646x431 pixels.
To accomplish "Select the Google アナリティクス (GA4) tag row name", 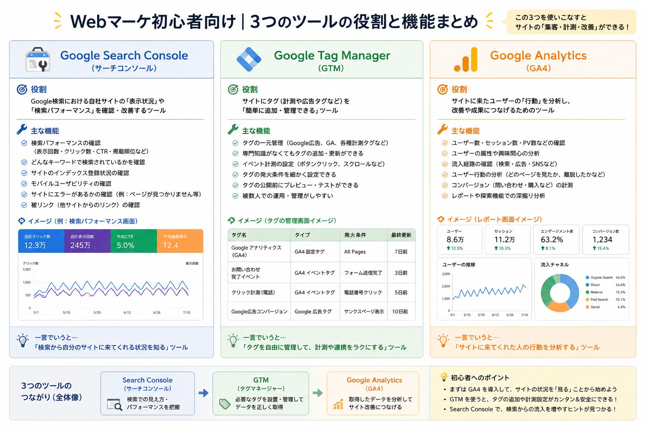I will click(x=256, y=251).
